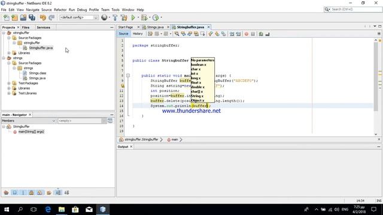This screenshot has height=215, width=383.
Task: Click the Build Project hammer icon
Action: [x=115, y=17]
